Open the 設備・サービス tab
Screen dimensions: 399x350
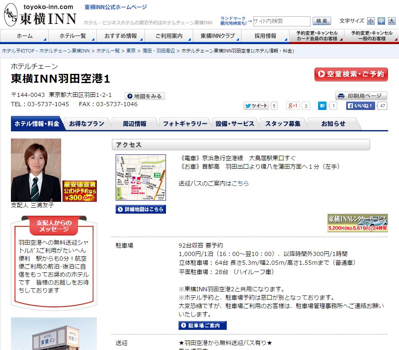235,124
